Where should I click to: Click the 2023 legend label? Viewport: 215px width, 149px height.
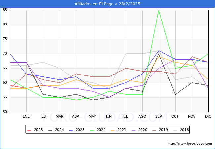(80, 130)
